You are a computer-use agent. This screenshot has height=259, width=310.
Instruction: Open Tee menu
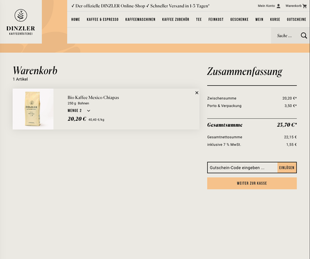[x=198, y=19]
